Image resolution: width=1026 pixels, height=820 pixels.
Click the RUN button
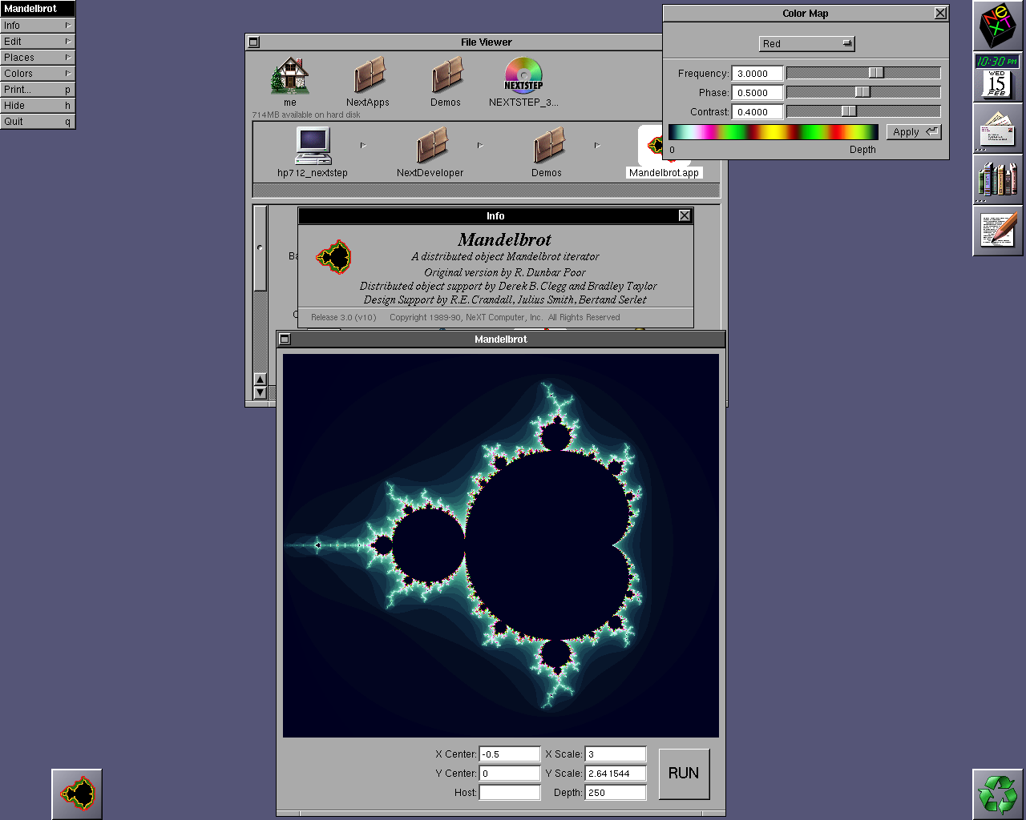[684, 774]
